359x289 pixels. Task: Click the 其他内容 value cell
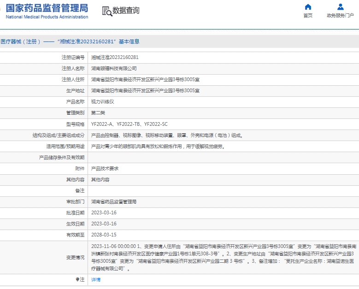pyautogui.click(x=100, y=180)
